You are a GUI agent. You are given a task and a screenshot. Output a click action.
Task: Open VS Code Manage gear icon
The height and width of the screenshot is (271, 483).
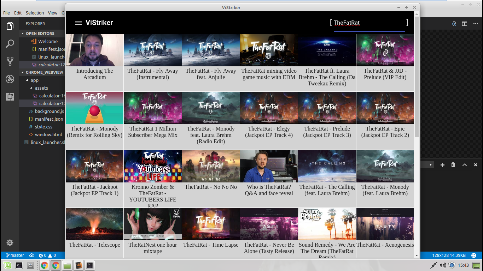coord(10,243)
